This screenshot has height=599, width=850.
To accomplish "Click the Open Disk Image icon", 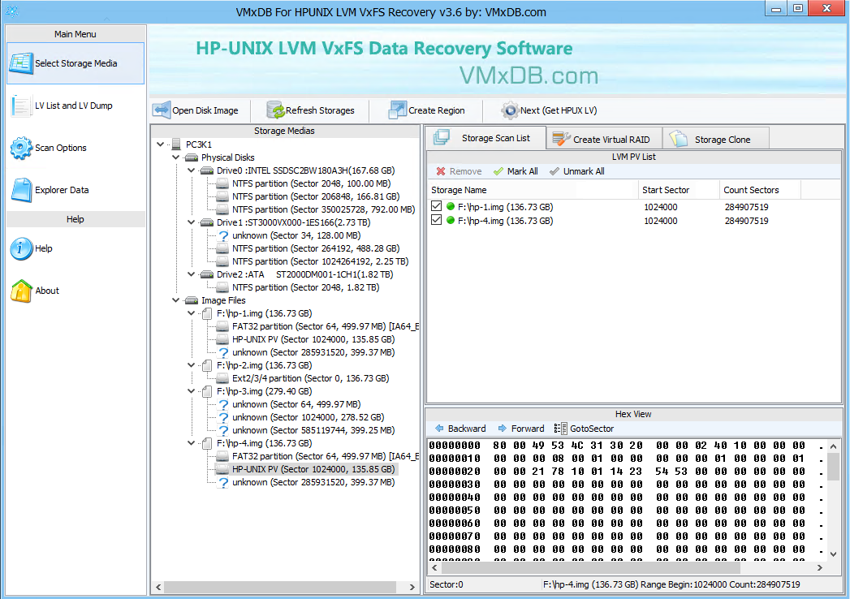I will [x=161, y=110].
